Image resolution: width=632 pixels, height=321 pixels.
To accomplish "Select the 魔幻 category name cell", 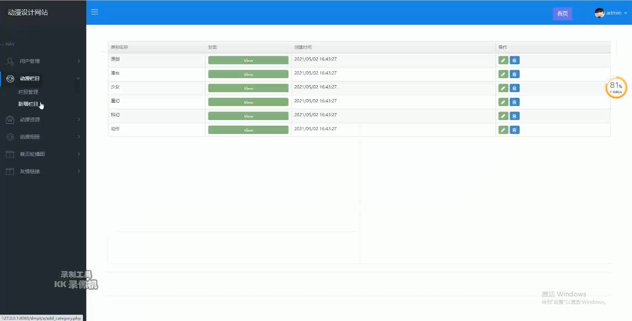I will tap(157, 102).
